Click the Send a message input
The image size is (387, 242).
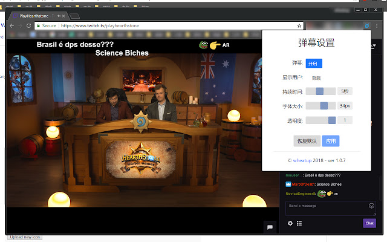pyautogui.click(x=331, y=209)
